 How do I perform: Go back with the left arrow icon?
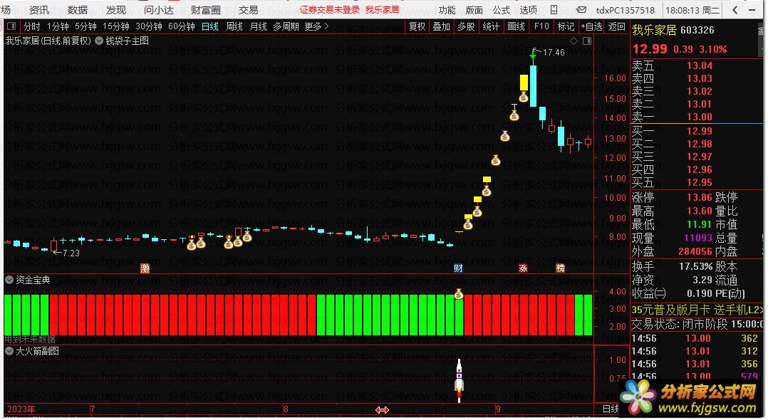[735, 10]
